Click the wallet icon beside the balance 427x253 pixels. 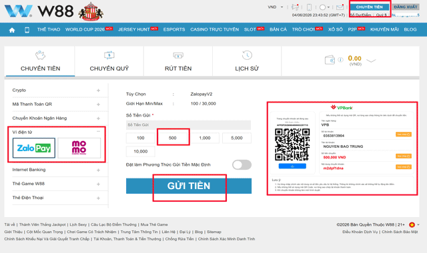pyautogui.click(x=330, y=60)
